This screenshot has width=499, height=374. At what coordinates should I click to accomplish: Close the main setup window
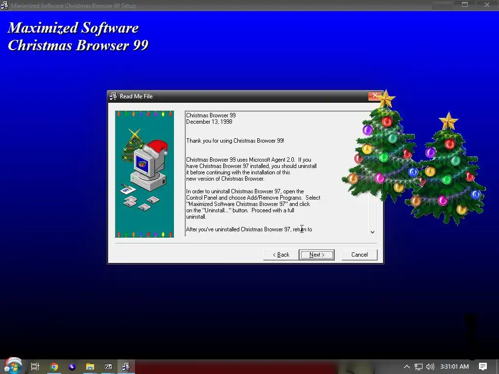click(487, 5)
